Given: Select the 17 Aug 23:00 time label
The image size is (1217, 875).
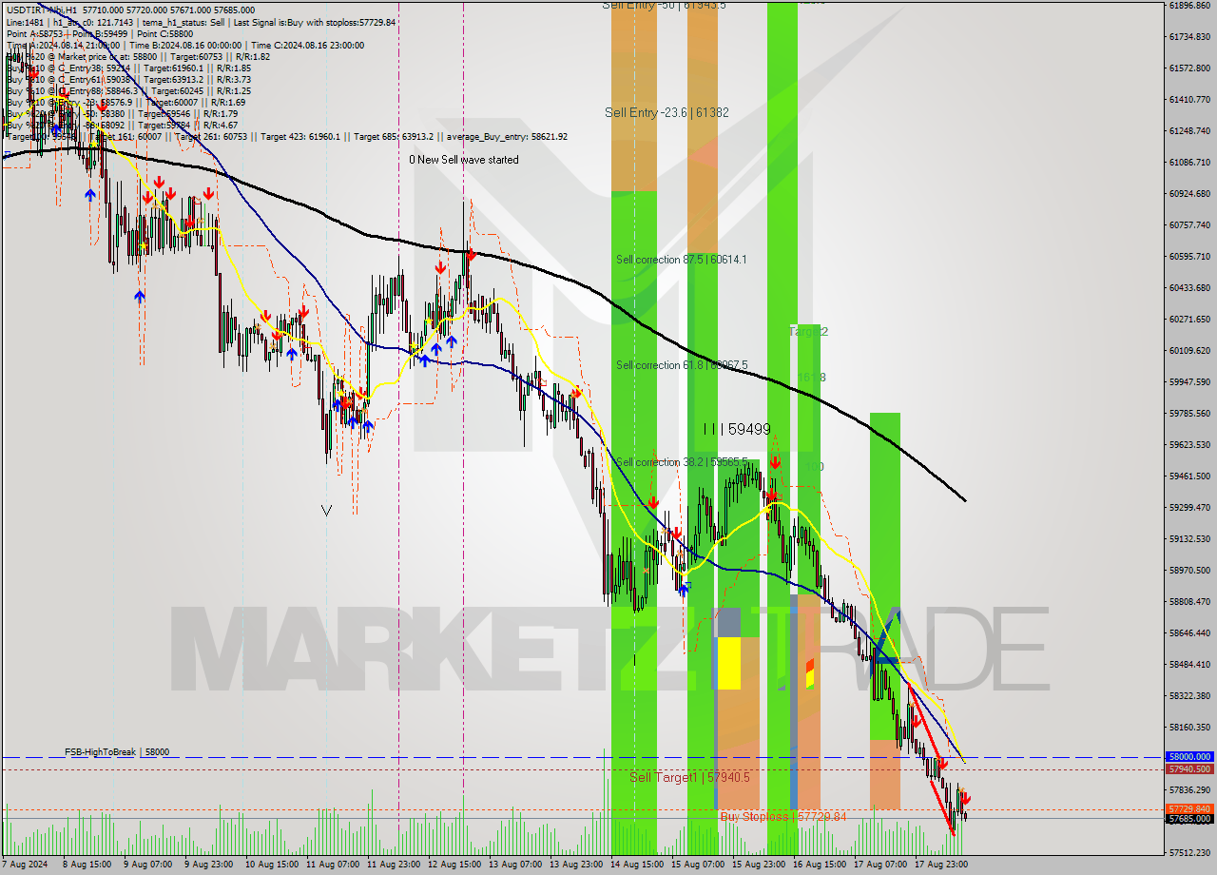Looking at the screenshot, I should 941,865.
